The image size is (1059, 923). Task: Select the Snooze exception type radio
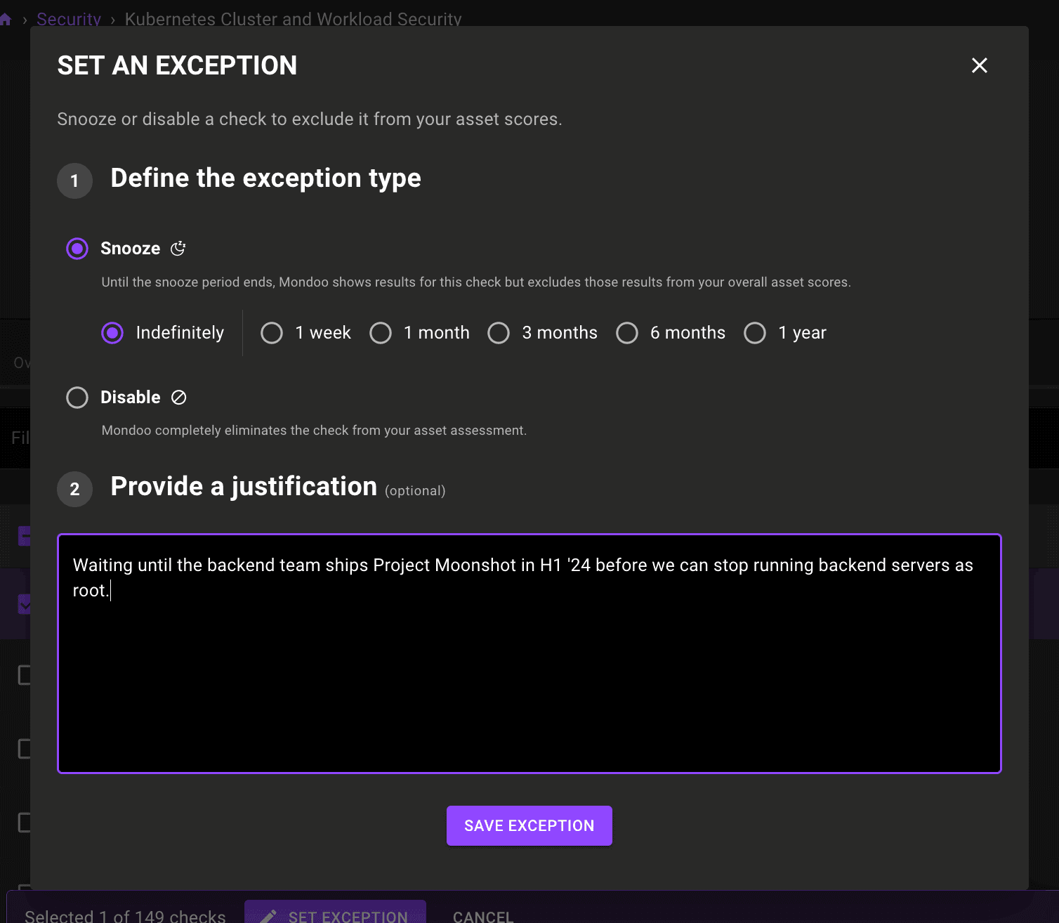pos(77,249)
